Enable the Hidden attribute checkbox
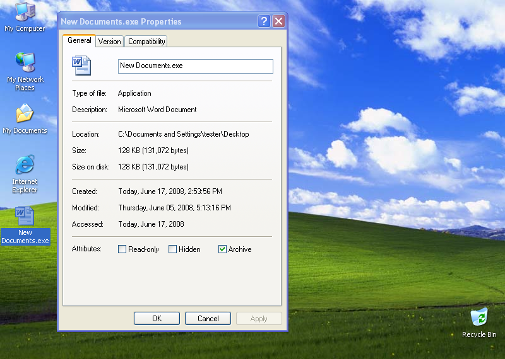 pos(173,249)
